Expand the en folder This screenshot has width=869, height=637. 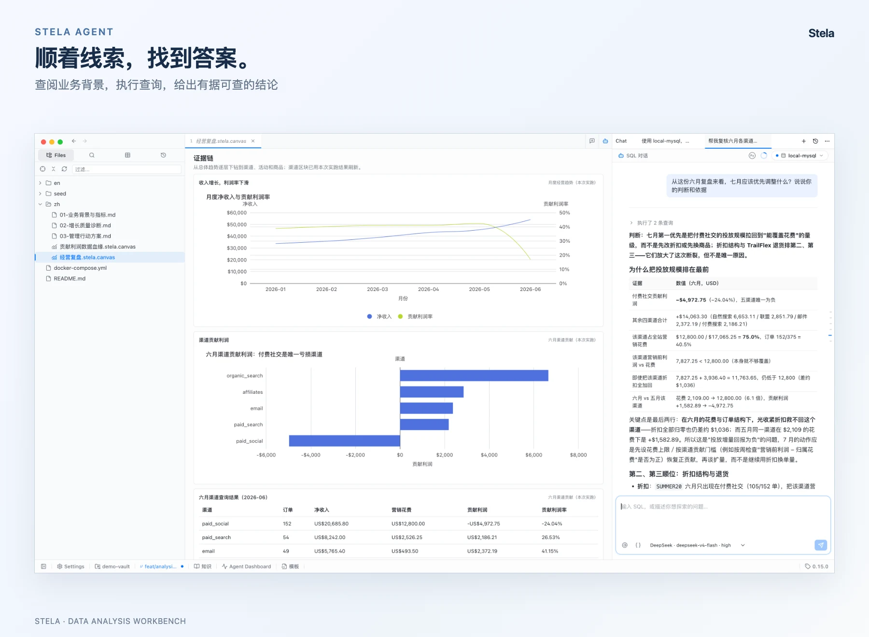40,183
